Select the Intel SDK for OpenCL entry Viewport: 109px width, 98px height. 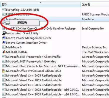coord(41,28)
